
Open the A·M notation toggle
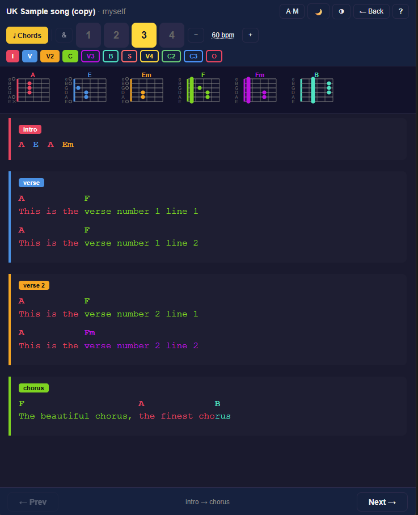point(292,11)
